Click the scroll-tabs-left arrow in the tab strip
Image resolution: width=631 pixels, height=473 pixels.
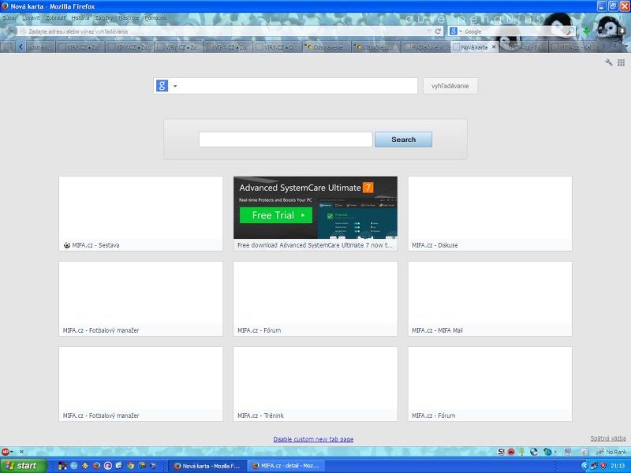tap(21, 47)
